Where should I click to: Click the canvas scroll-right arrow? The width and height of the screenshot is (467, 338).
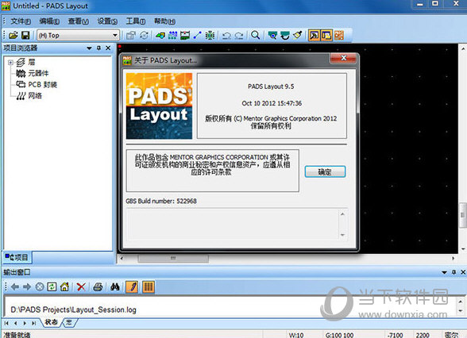click(453, 259)
